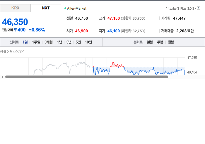Screen dimensions: 205x144
Task: Click the trading value 2,208 백만
Action: click(x=185, y=31)
